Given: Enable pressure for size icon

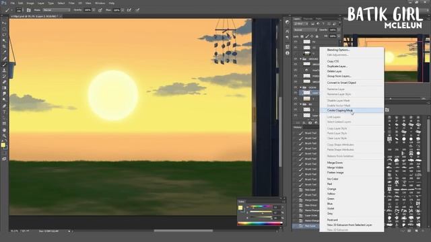Looking at the screenshot, I should click(x=137, y=10).
